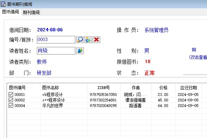Click the 读者姓名 input field showing 肖骁

[56, 51]
